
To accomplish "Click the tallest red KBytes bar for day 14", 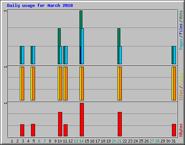I will [82, 120].
